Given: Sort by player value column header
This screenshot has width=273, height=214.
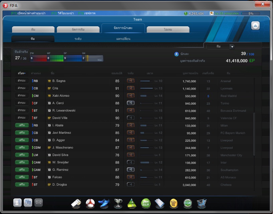Looking at the screenshot, I should click(x=190, y=73).
